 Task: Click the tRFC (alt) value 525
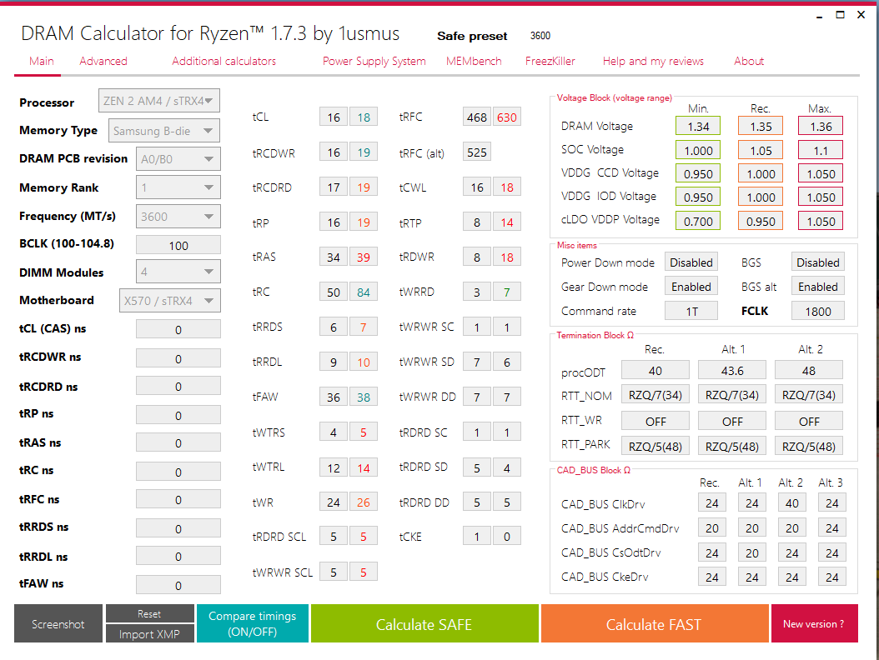[477, 152]
